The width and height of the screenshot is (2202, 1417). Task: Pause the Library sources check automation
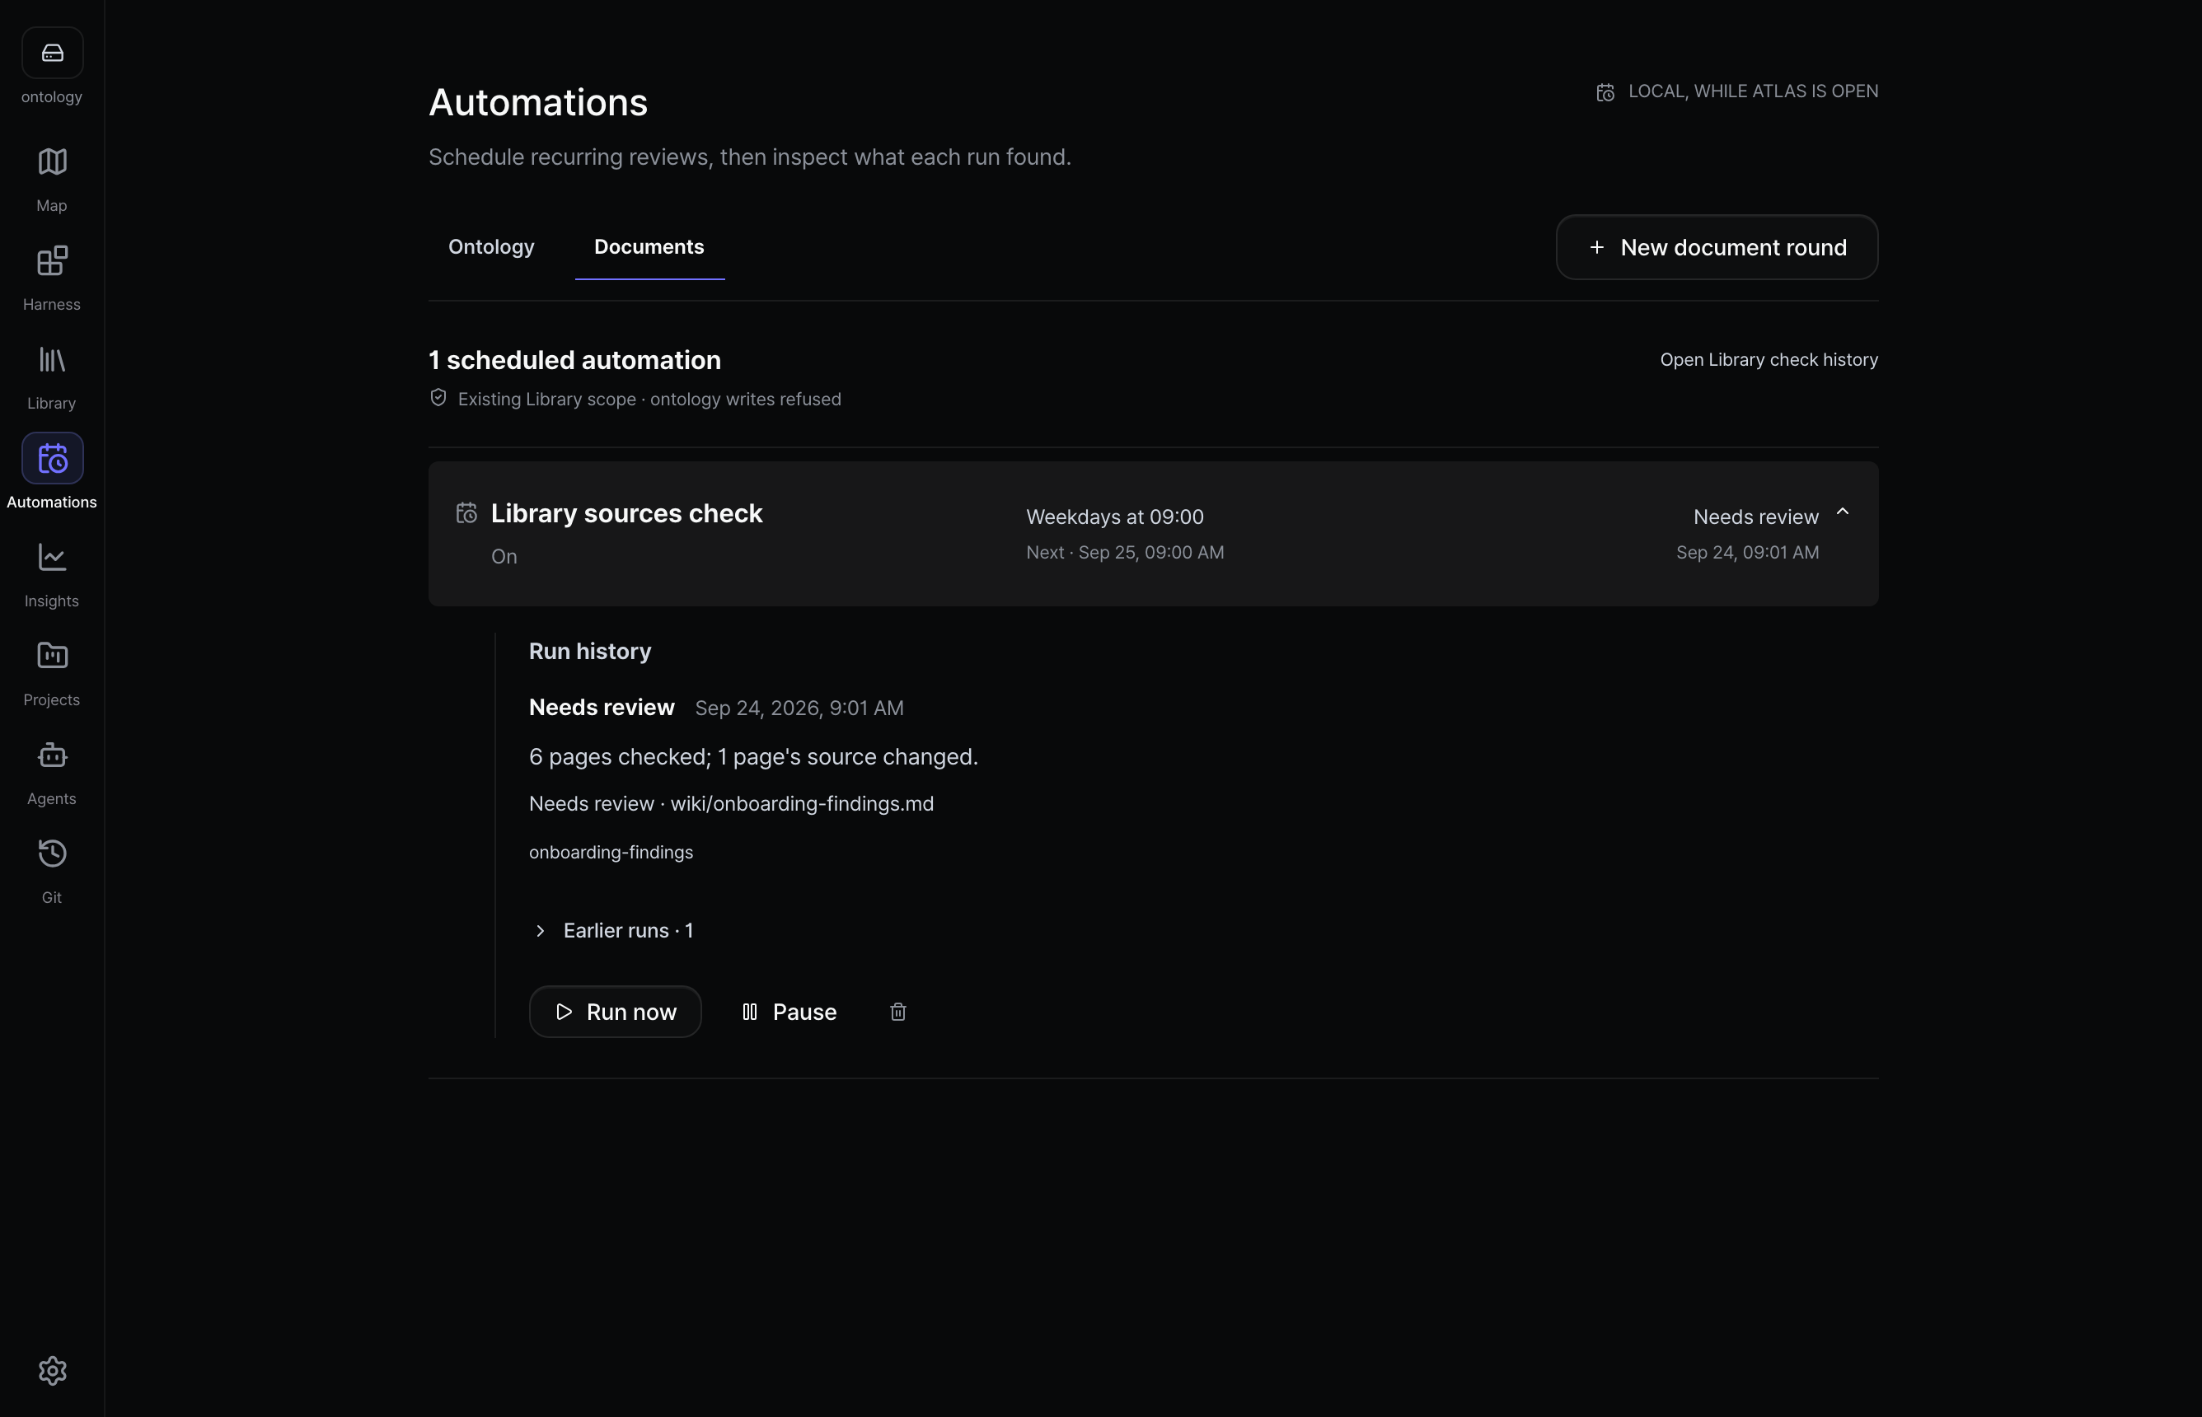[x=789, y=1011]
